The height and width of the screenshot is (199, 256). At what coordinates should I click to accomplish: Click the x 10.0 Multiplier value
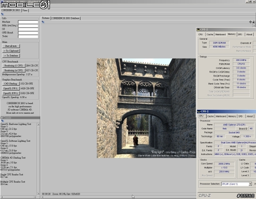click(x=224, y=168)
